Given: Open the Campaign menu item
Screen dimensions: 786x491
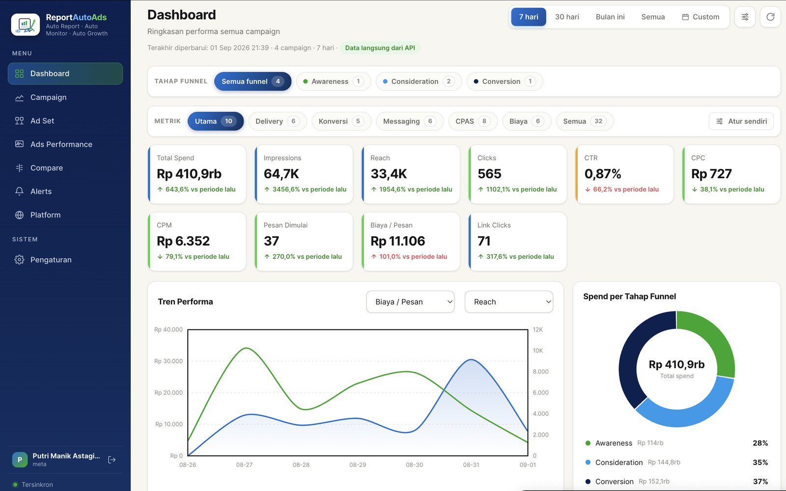Looking at the screenshot, I should (65, 97).
